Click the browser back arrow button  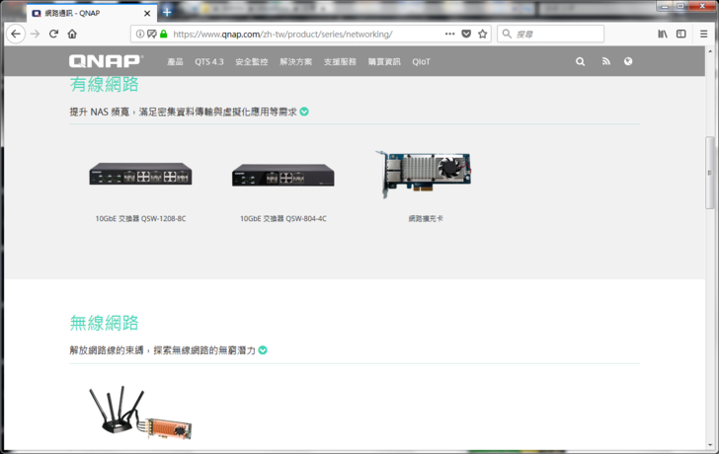pyautogui.click(x=16, y=34)
